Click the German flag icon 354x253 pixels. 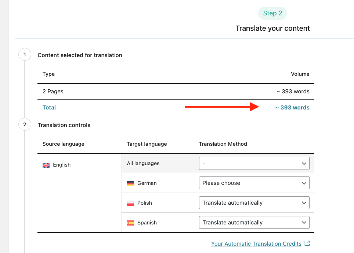tap(130, 183)
